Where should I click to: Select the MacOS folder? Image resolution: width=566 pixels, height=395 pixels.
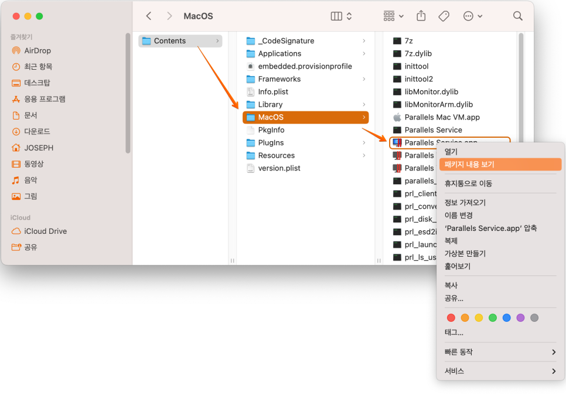click(306, 117)
